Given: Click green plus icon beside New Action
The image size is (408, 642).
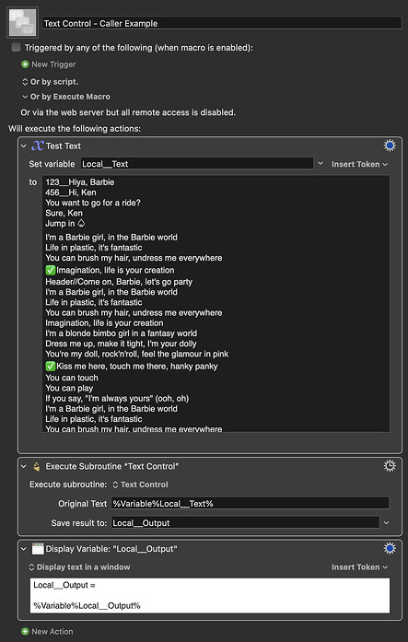Looking at the screenshot, I should coord(26,631).
